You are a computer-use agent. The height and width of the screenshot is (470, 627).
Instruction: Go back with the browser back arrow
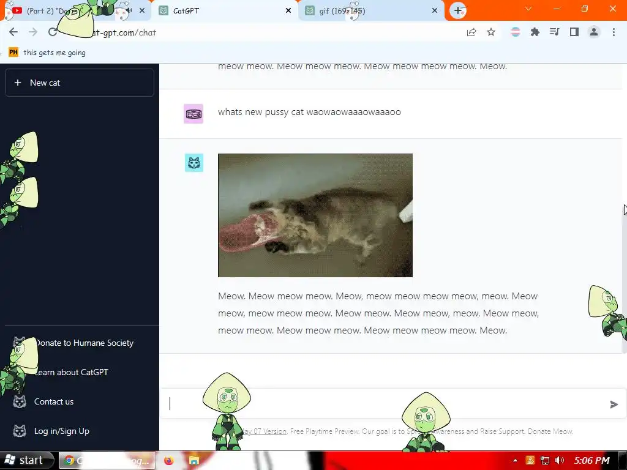[13, 32]
